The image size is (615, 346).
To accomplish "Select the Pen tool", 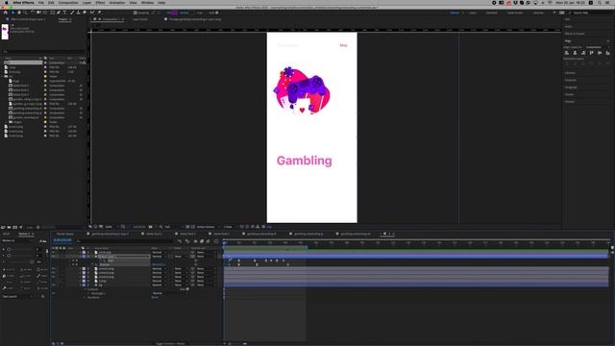I will click(x=59, y=12).
